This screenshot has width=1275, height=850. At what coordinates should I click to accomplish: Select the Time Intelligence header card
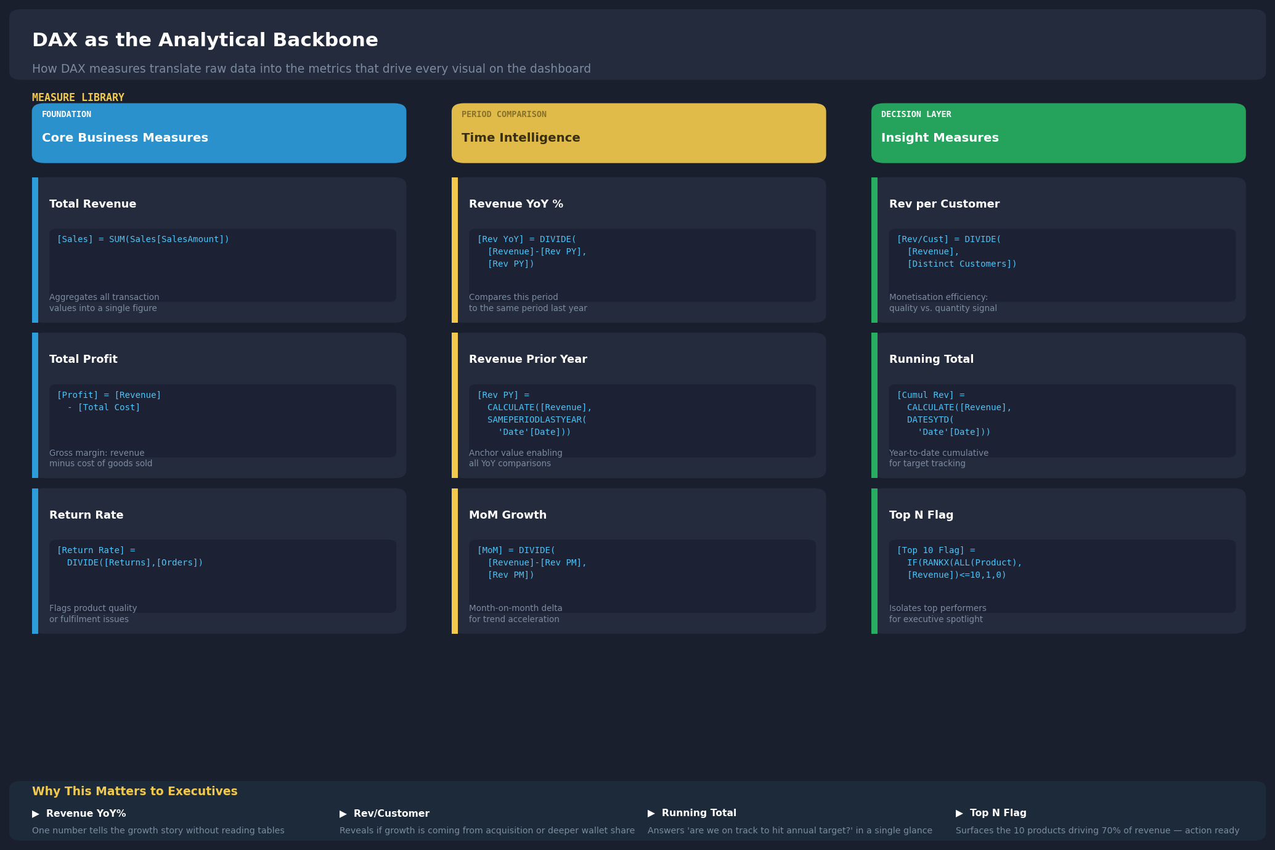(x=638, y=133)
